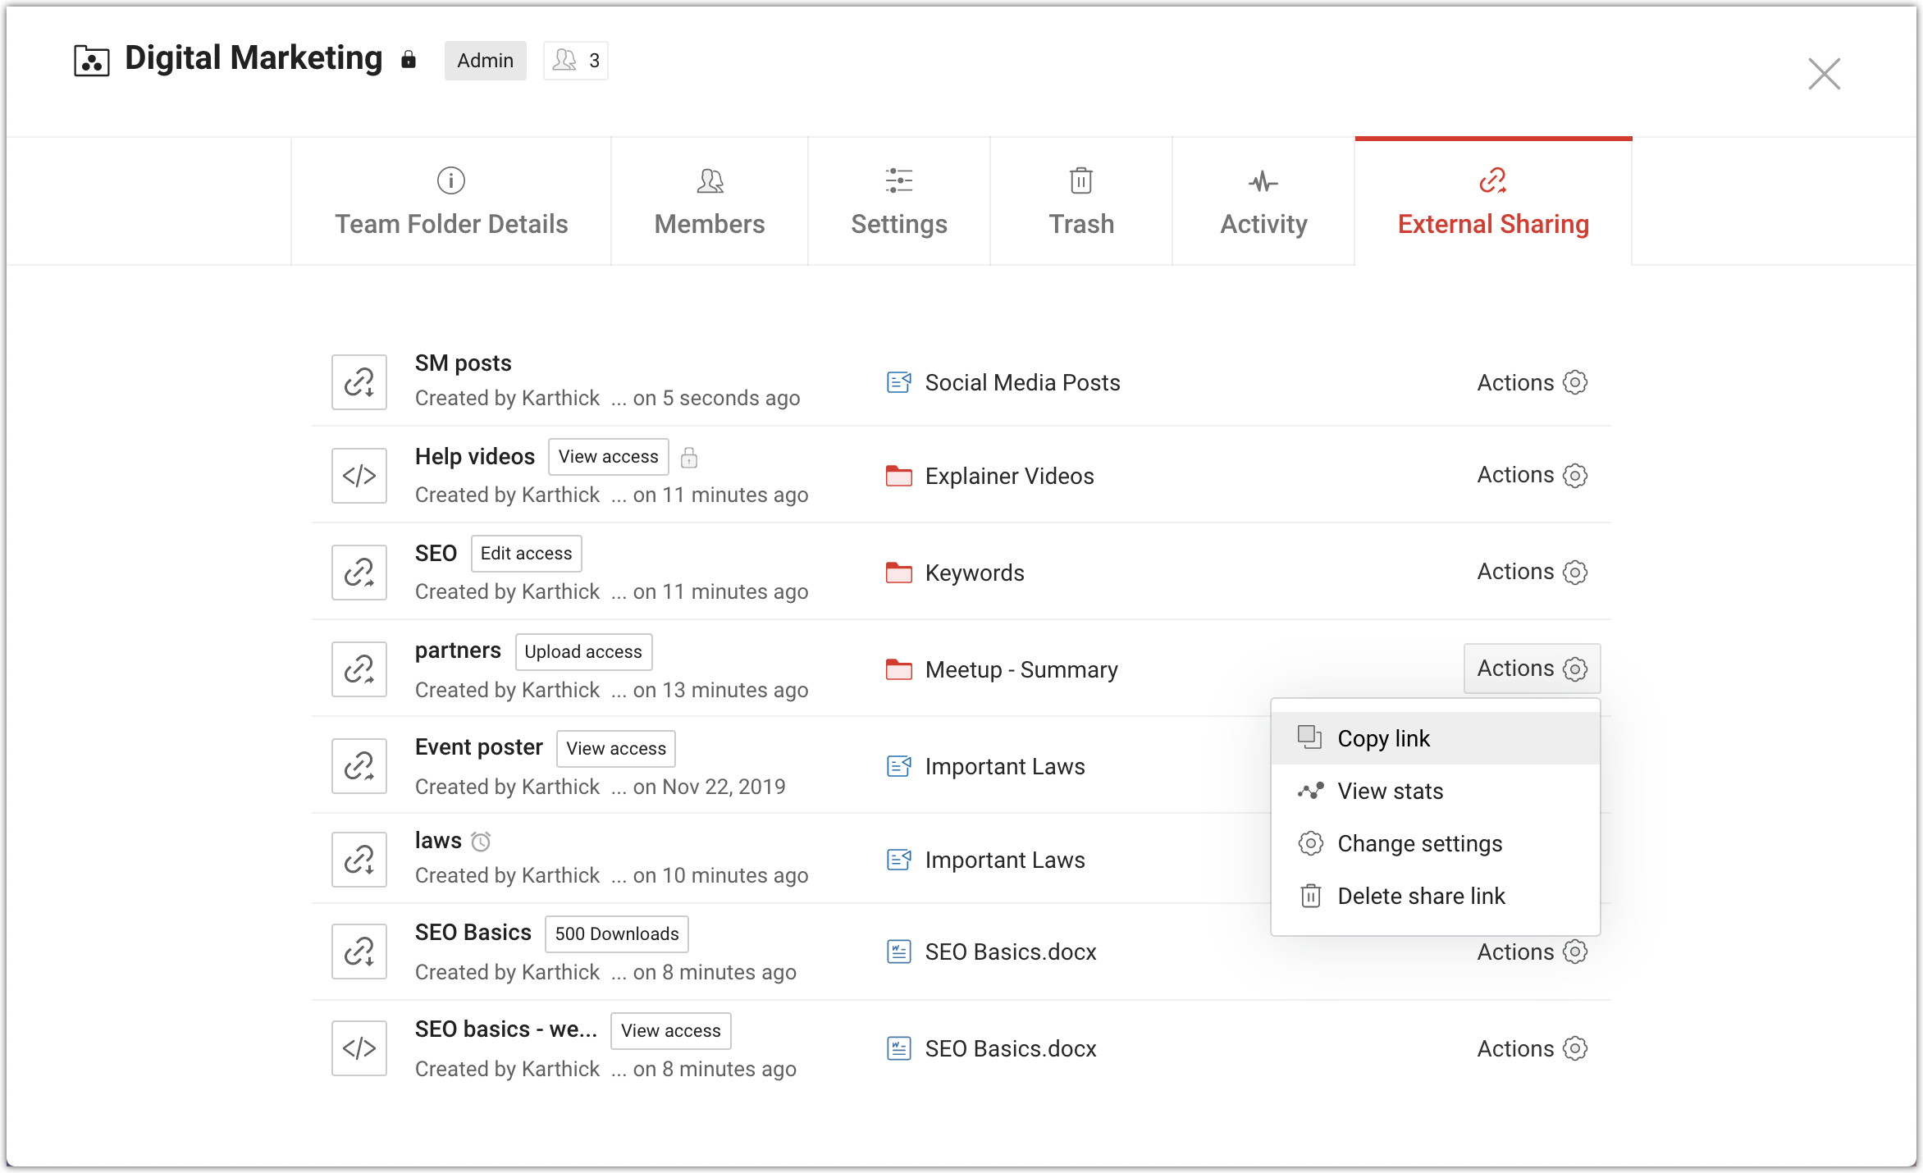Open the Explainer Videos folder link

pyautogui.click(x=1009, y=476)
